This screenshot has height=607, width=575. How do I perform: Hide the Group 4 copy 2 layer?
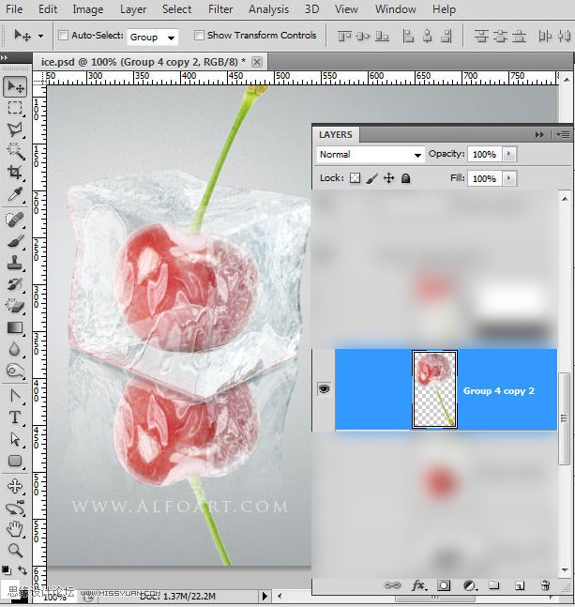coord(324,388)
